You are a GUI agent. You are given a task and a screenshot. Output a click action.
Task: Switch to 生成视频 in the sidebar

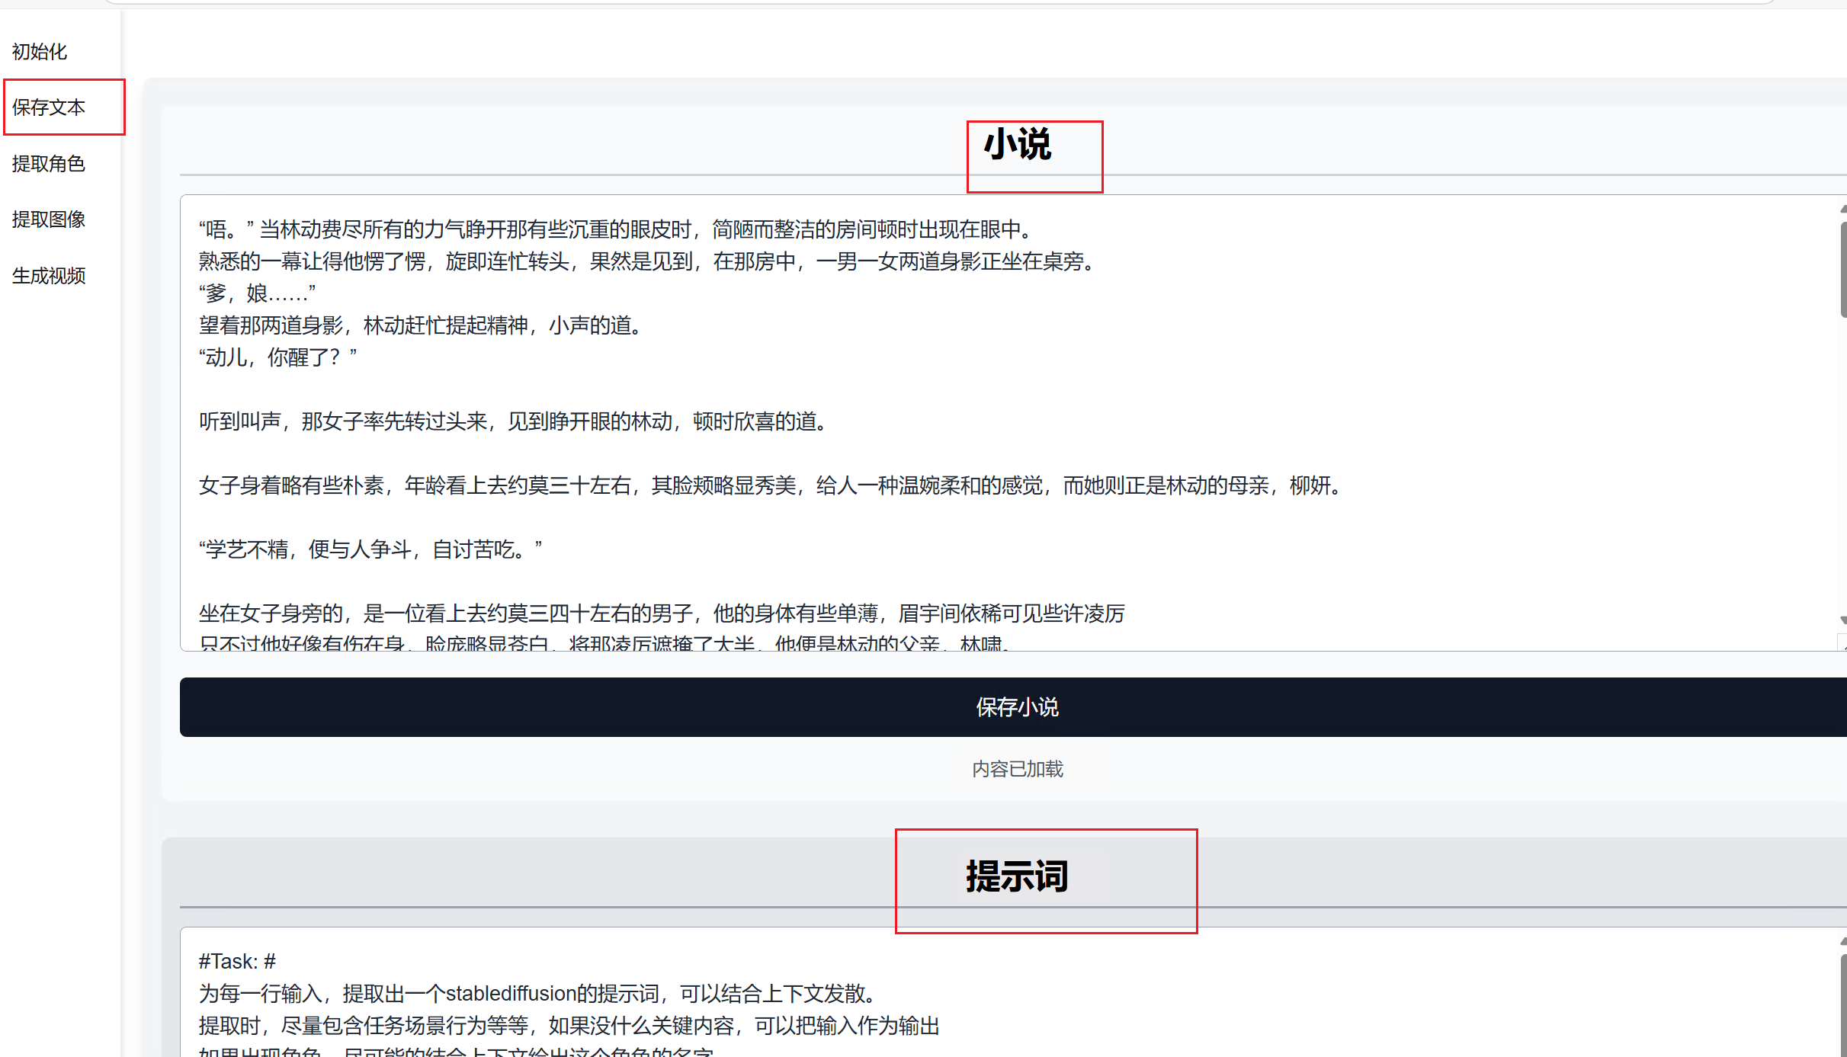point(49,276)
